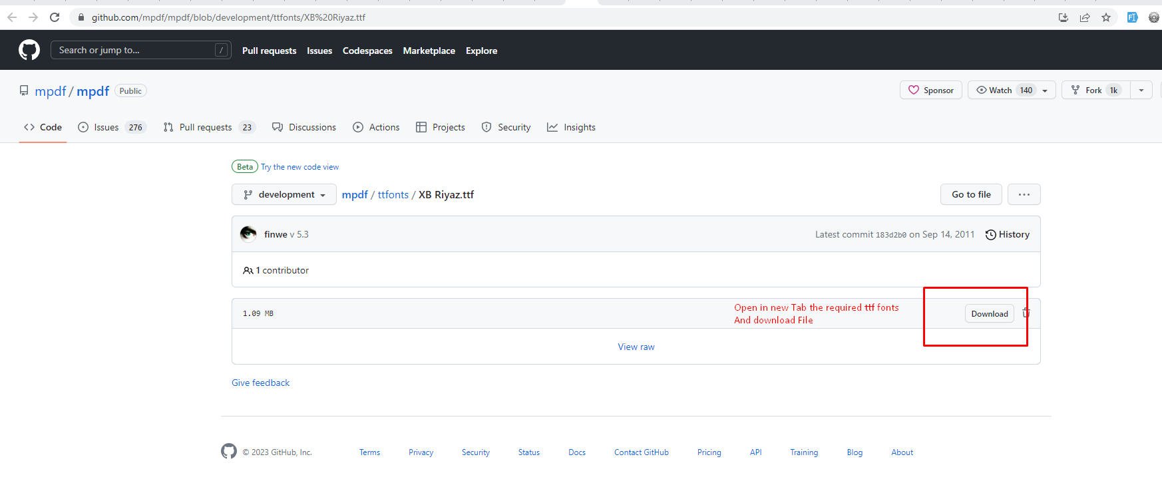
Task: Open the Watch dropdown caret
Action: (x=1045, y=90)
